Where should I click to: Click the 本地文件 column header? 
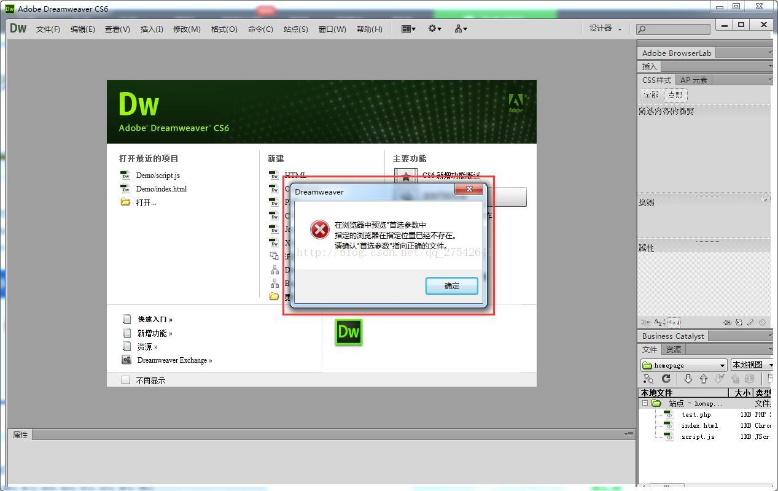coord(683,393)
